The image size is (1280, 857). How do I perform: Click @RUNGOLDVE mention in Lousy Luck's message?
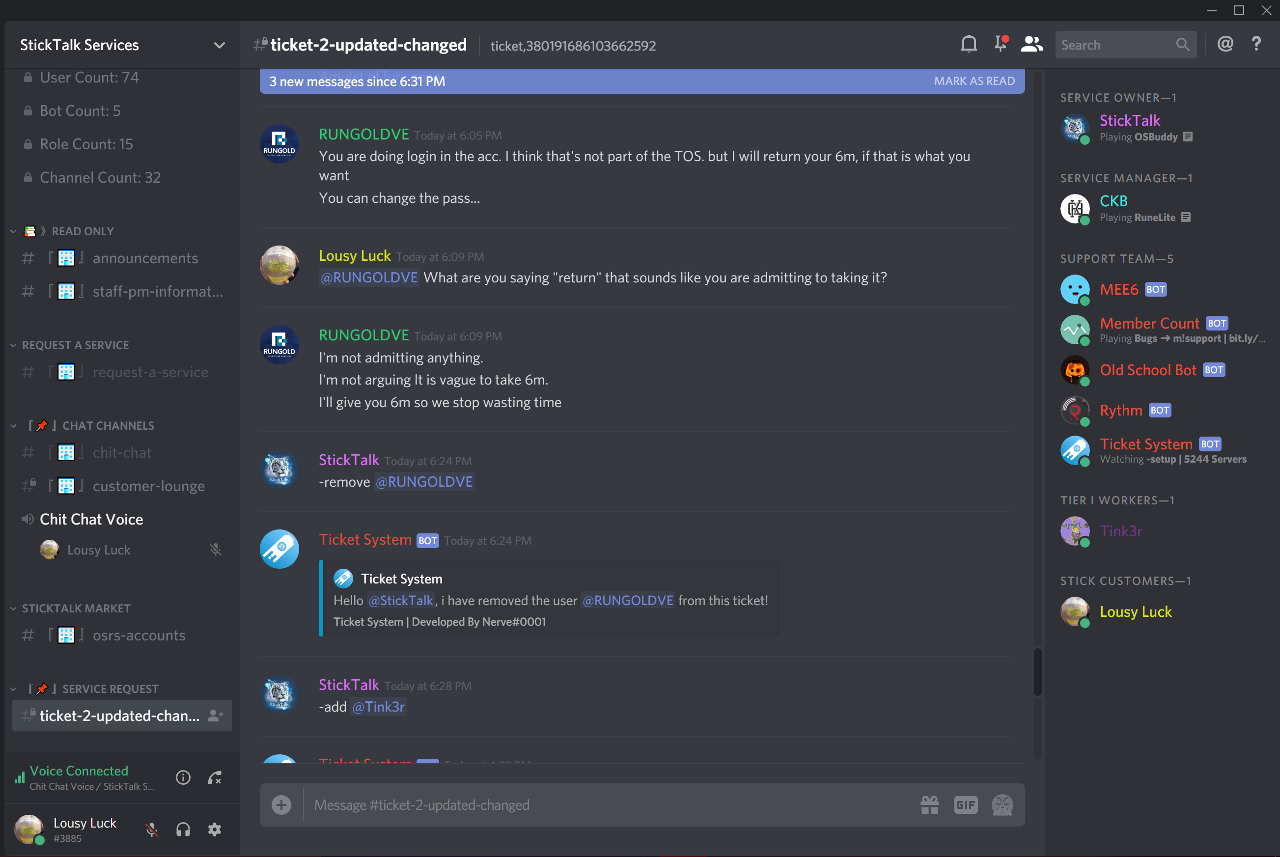click(369, 277)
